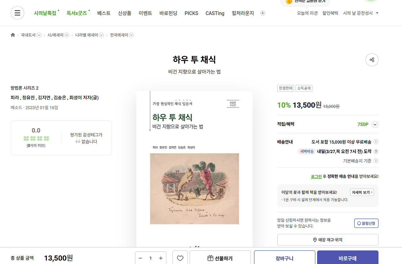Add the book to wishlist with heart icon

[x=180, y=258]
